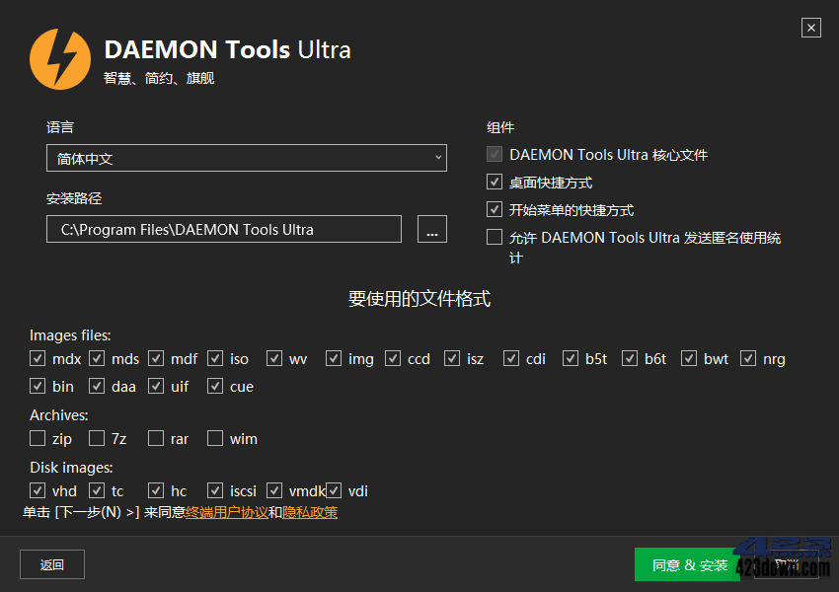Enable the rar archive format
Image resolution: width=839 pixels, height=592 pixels.
(x=154, y=438)
